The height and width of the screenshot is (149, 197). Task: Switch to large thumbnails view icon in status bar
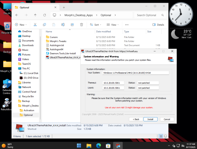click(x=165, y=136)
